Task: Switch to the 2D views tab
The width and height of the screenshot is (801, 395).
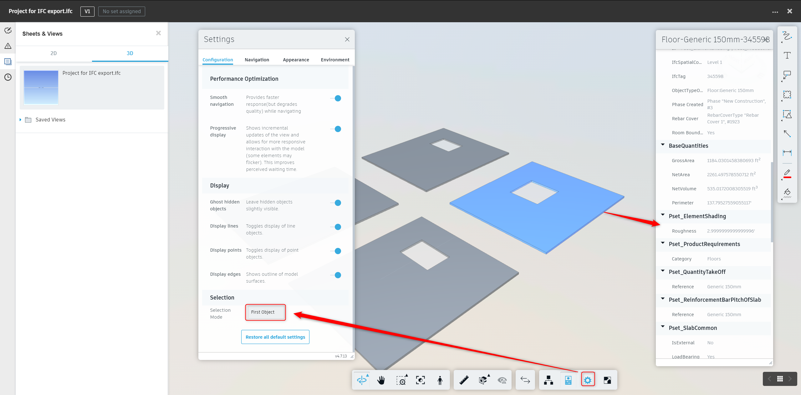Action: (x=54, y=53)
